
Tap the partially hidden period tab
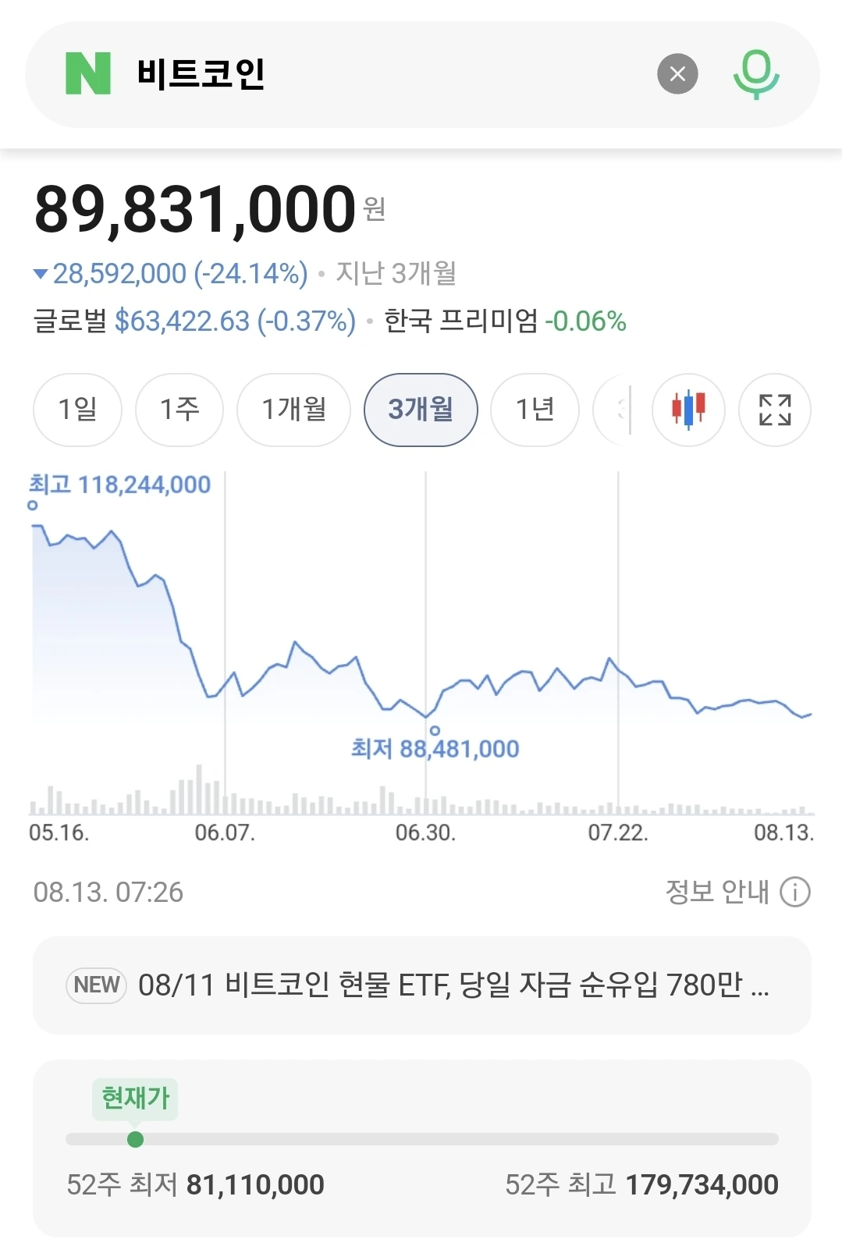[x=613, y=410]
